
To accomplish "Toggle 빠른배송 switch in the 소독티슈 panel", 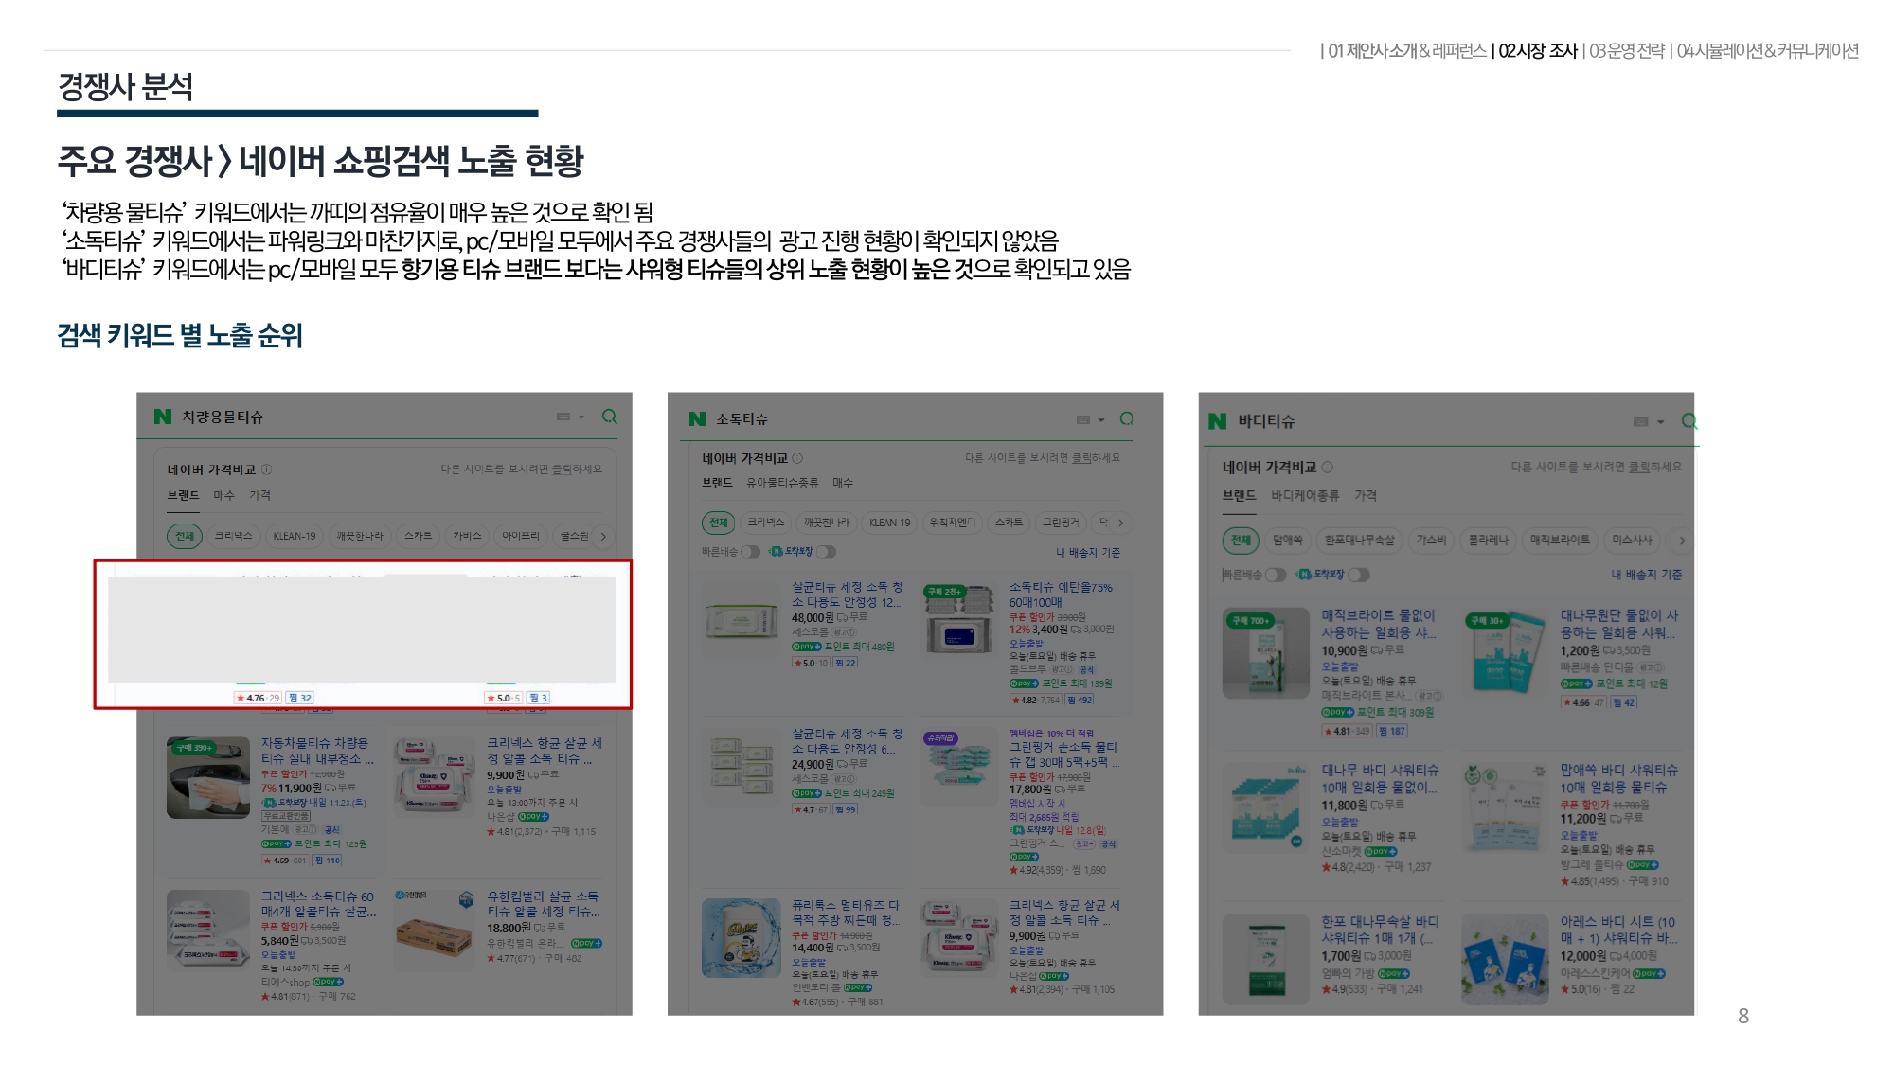I will [x=750, y=552].
